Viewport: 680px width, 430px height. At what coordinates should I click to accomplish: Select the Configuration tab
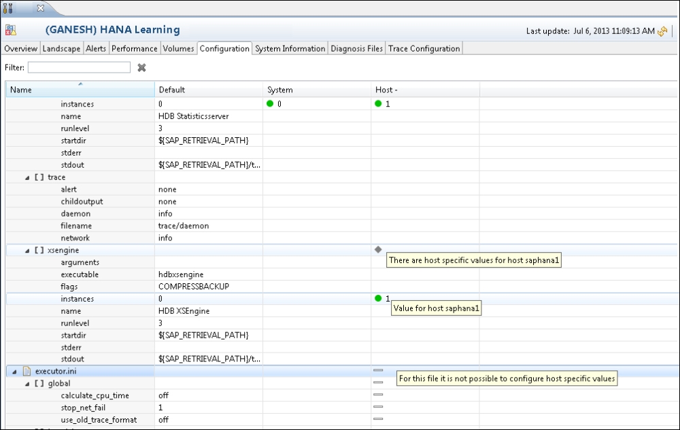(224, 48)
